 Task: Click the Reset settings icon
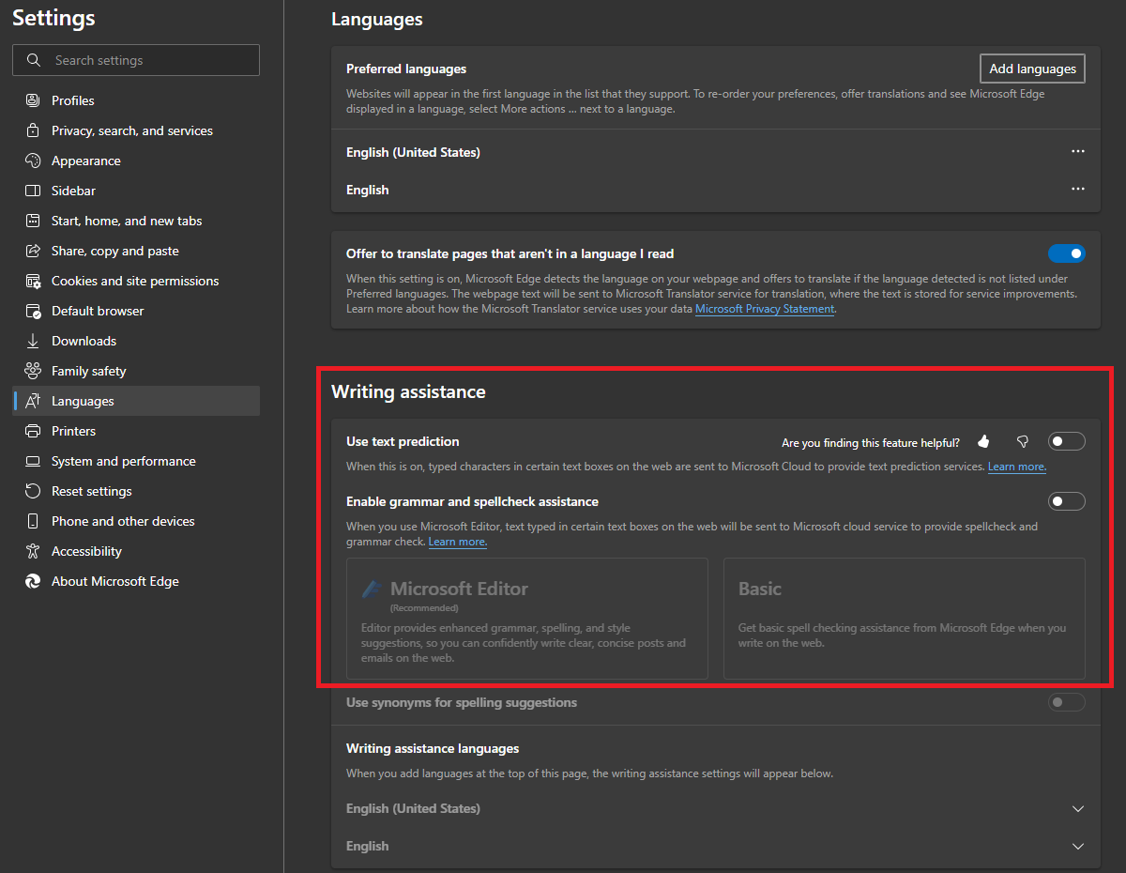click(33, 491)
